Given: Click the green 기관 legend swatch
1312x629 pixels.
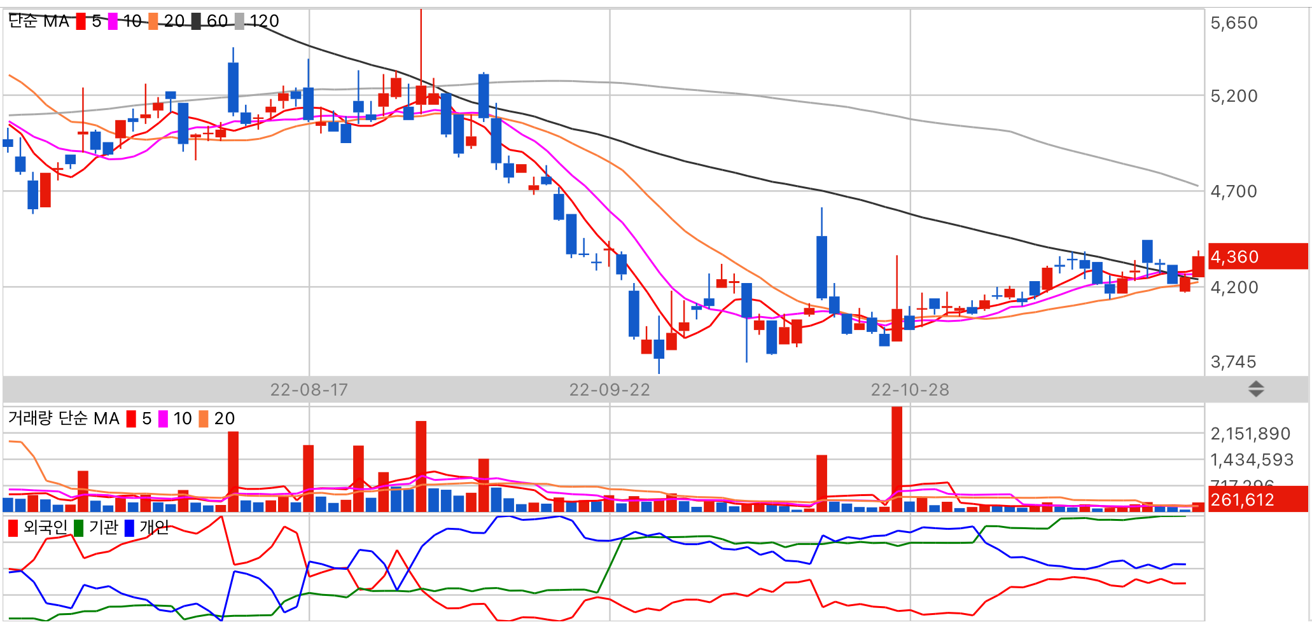Looking at the screenshot, I should click(x=79, y=528).
